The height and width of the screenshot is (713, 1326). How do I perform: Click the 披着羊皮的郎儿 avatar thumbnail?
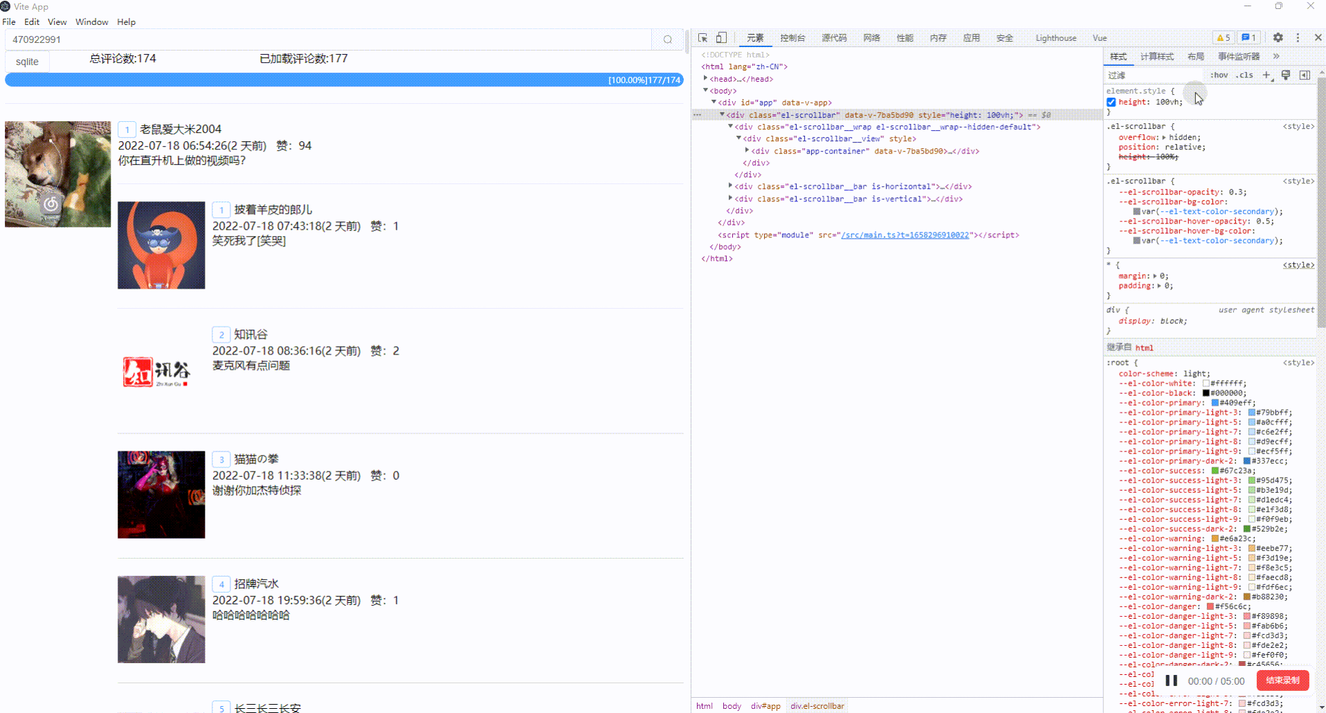click(161, 245)
